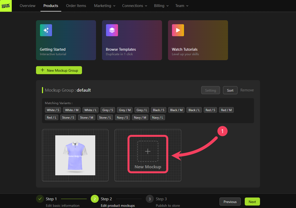296x208 pixels.
Task: Proceed with the Next button
Action: click(252, 202)
